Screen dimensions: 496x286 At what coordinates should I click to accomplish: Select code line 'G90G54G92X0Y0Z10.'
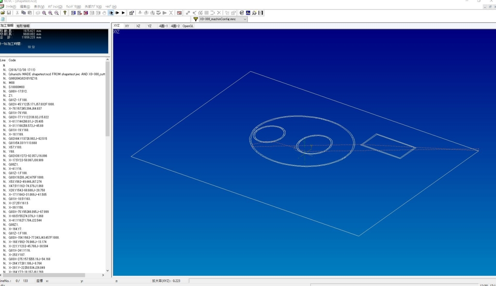pos(23,78)
